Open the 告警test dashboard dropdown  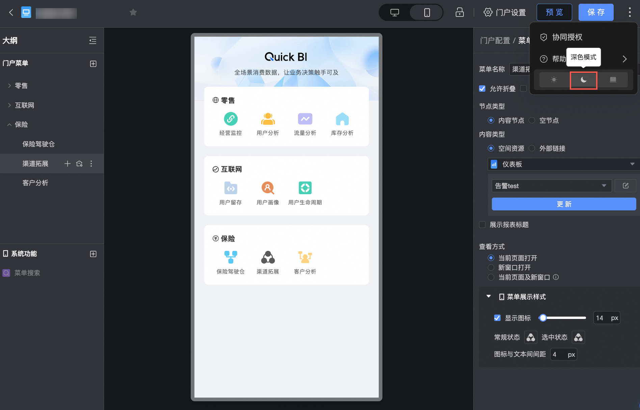tap(552, 186)
